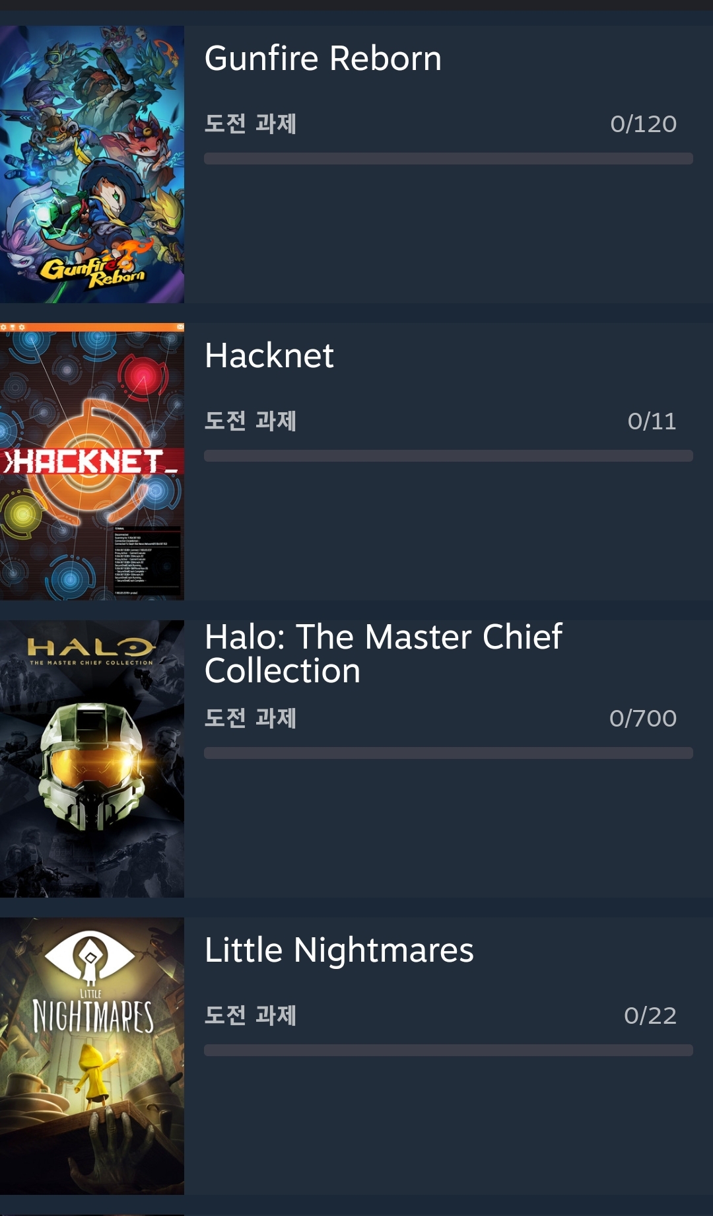Viewport: 713px width, 1216px height.
Task: Select Halo: The Master Chief Collection title
Action: click(x=384, y=654)
